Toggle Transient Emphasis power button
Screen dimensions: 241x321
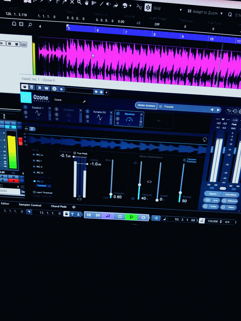[184, 160]
